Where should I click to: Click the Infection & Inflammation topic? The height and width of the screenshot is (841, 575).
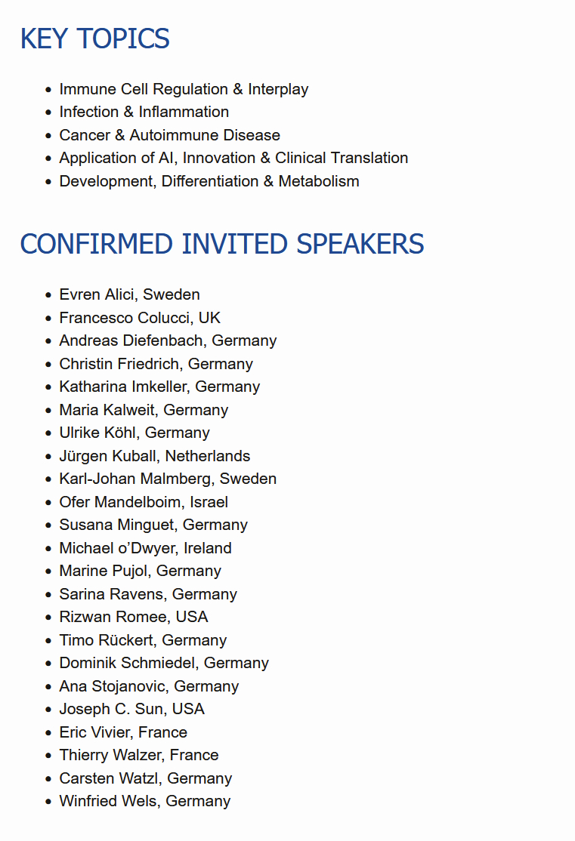click(x=144, y=112)
